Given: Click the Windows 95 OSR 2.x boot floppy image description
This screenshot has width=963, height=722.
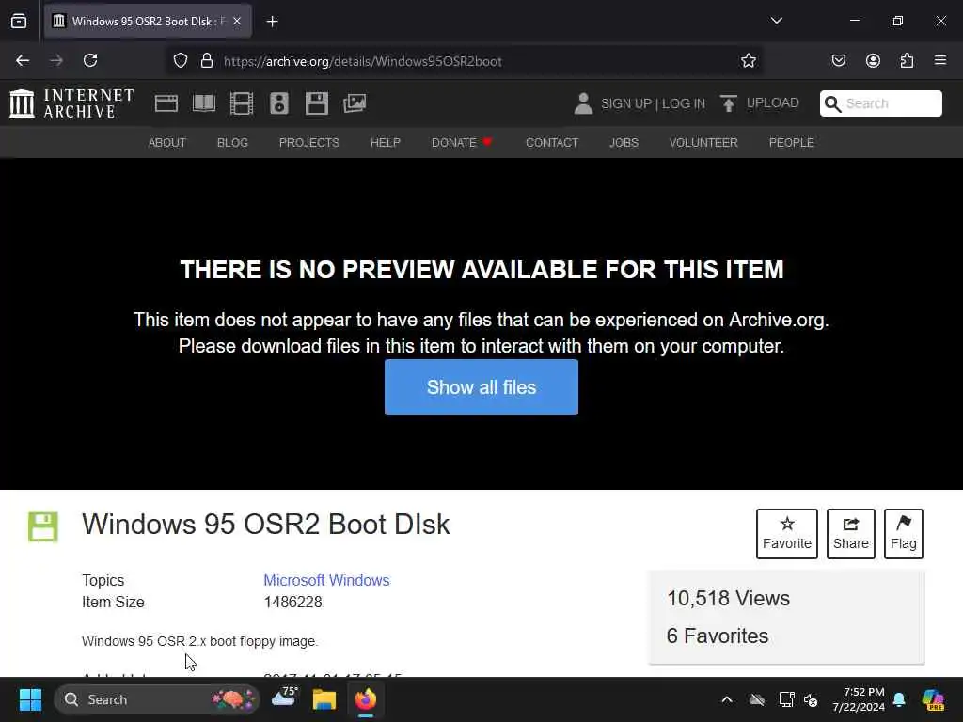Looking at the screenshot, I should click(200, 641).
